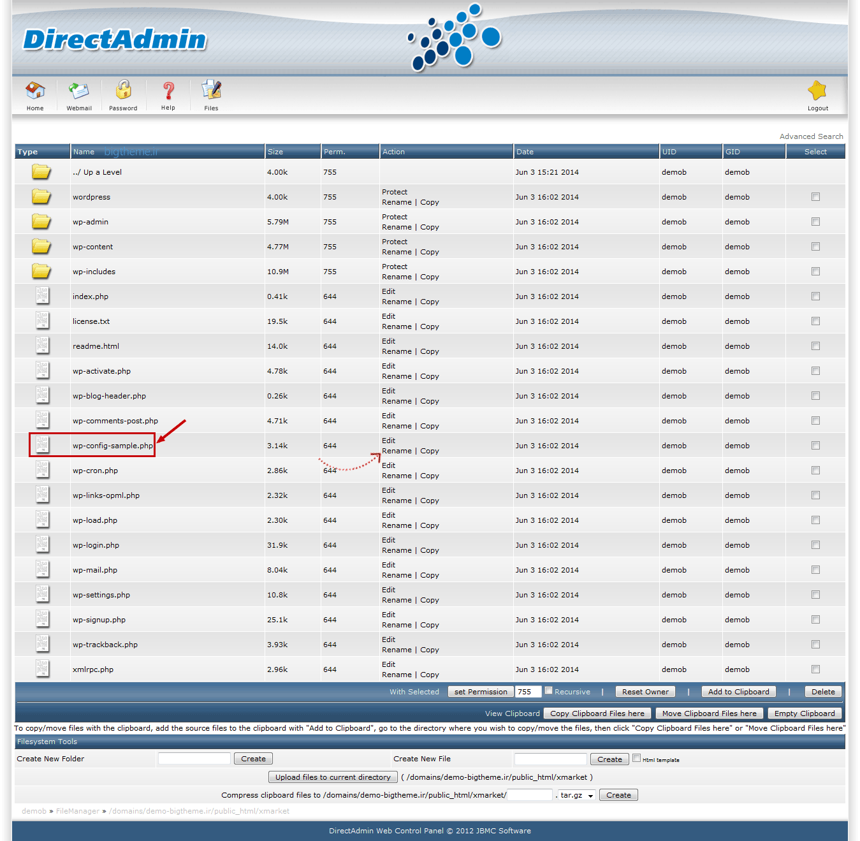Screen dimensions: 860x841
Task: Click the wp-login.php file icon
Action: [42, 545]
